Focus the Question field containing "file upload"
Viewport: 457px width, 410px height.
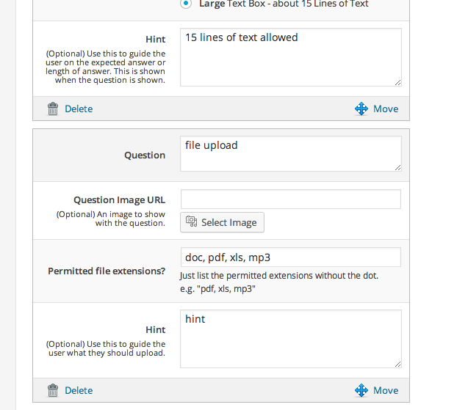coord(290,153)
